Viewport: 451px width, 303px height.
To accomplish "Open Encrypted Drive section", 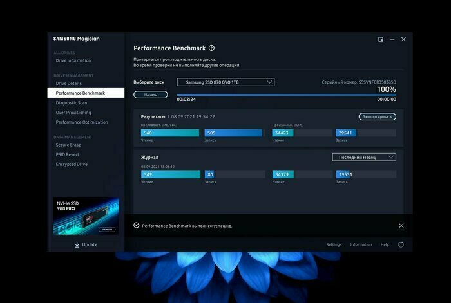I will tap(72, 164).
